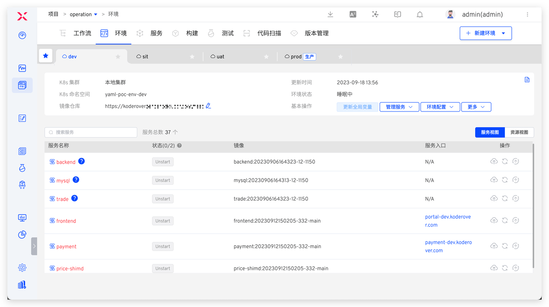Viewport: 549px width, 307px height.
Task: Click the blue help icon beside trade
Action: [75, 198]
